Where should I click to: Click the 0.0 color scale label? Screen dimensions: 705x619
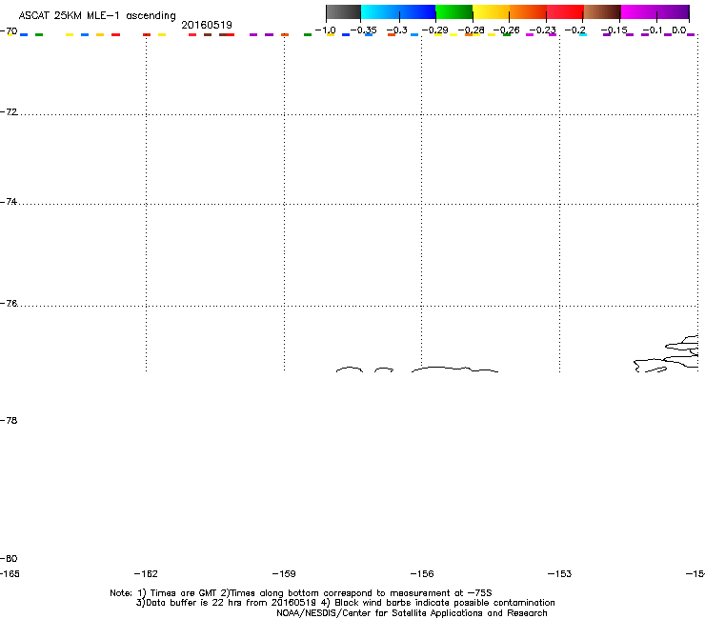tap(679, 30)
